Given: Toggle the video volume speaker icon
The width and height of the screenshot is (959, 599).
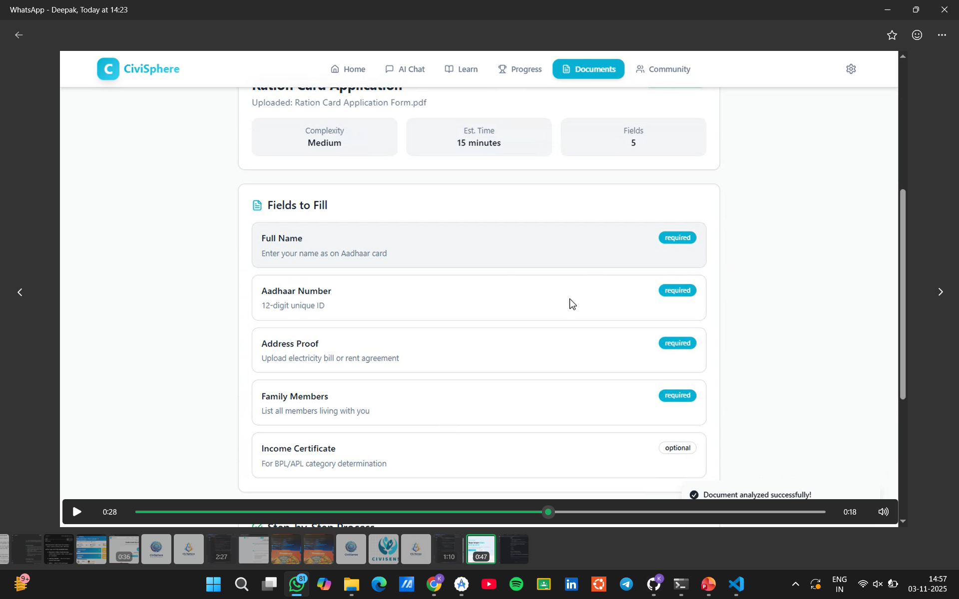Looking at the screenshot, I should [883, 512].
